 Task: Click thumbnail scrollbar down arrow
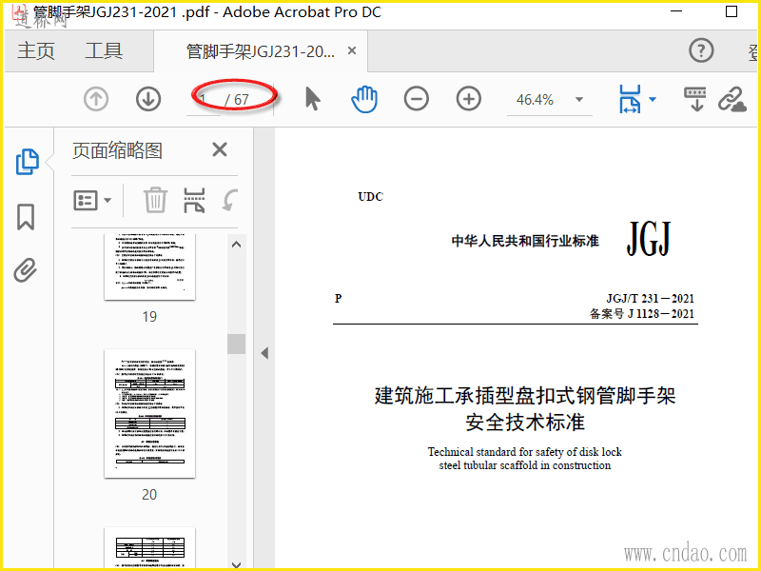[x=236, y=564]
